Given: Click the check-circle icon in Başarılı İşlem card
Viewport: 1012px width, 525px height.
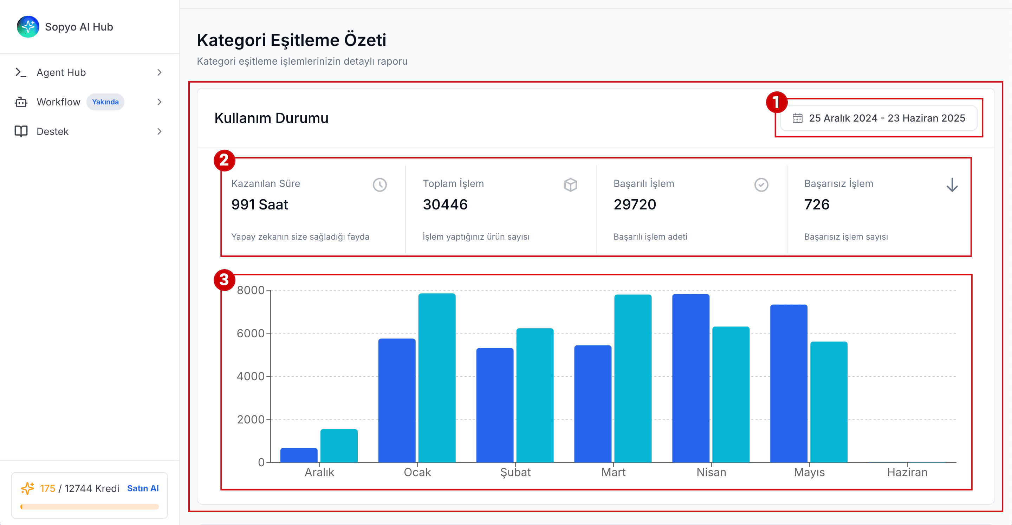Looking at the screenshot, I should 761,185.
